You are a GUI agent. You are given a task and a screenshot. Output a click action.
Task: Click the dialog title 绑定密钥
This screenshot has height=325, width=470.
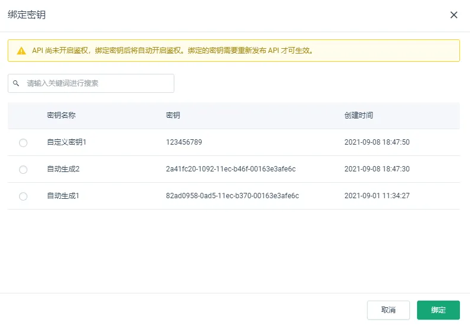click(27, 15)
